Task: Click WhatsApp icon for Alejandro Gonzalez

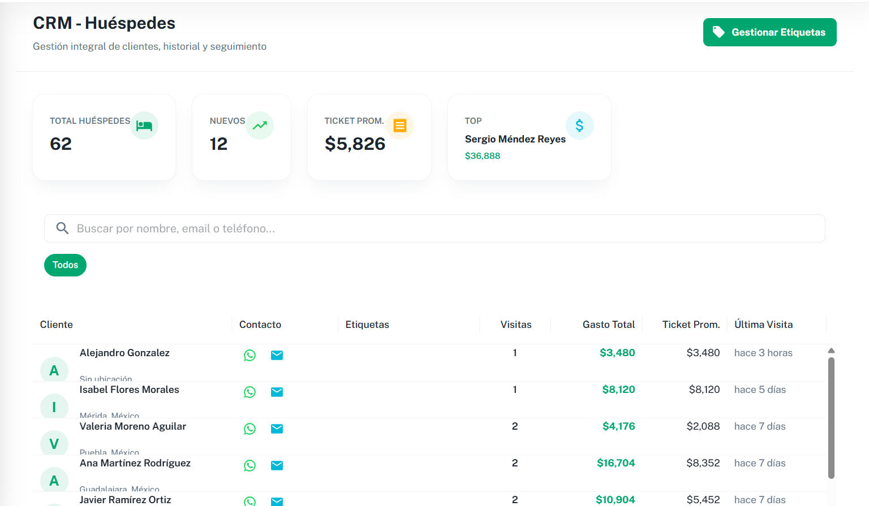Action: click(249, 355)
